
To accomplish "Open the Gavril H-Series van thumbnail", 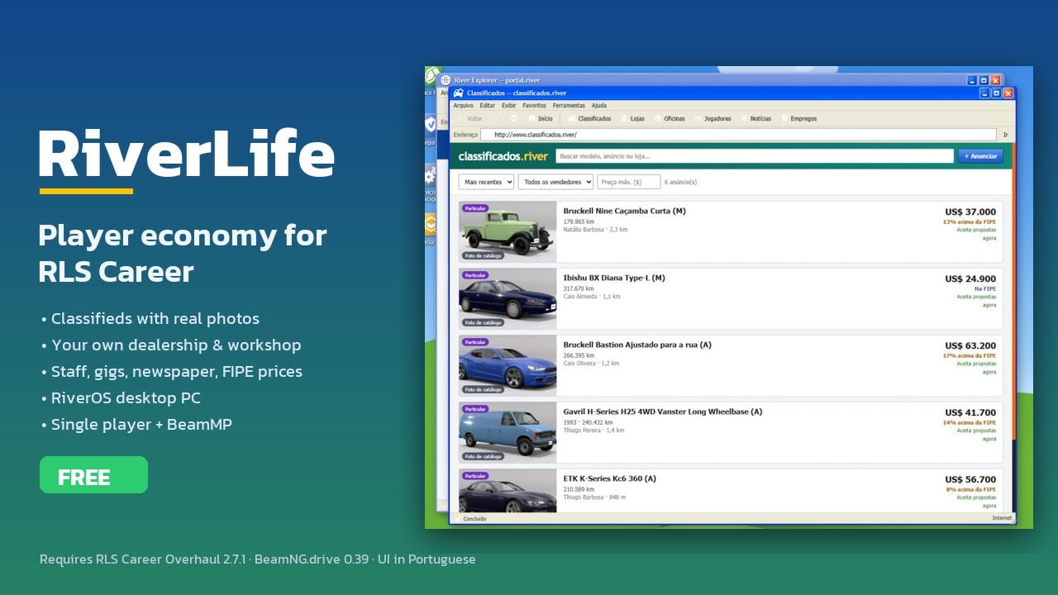I will click(x=508, y=432).
